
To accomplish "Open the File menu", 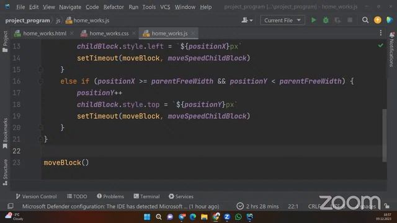I will click(x=20, y=7).
